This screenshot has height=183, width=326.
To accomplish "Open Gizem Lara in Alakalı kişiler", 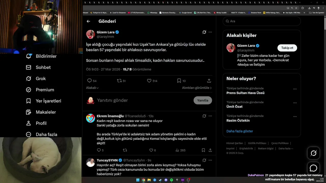I will click(x=246, y=46).
